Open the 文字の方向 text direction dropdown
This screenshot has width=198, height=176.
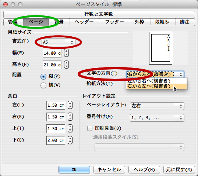(155, 74)
